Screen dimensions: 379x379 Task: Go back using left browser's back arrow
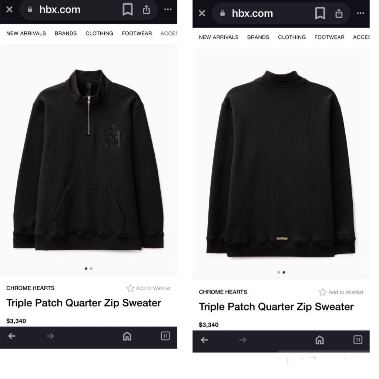pos(12,336)
